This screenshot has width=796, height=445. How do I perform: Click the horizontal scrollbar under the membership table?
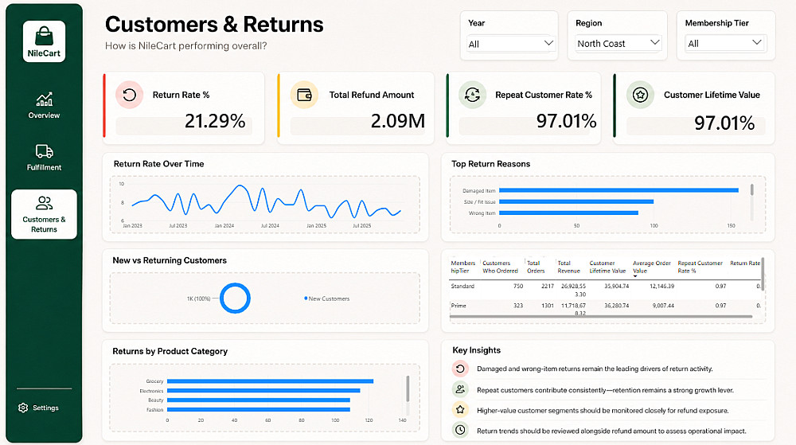(600, 317)
